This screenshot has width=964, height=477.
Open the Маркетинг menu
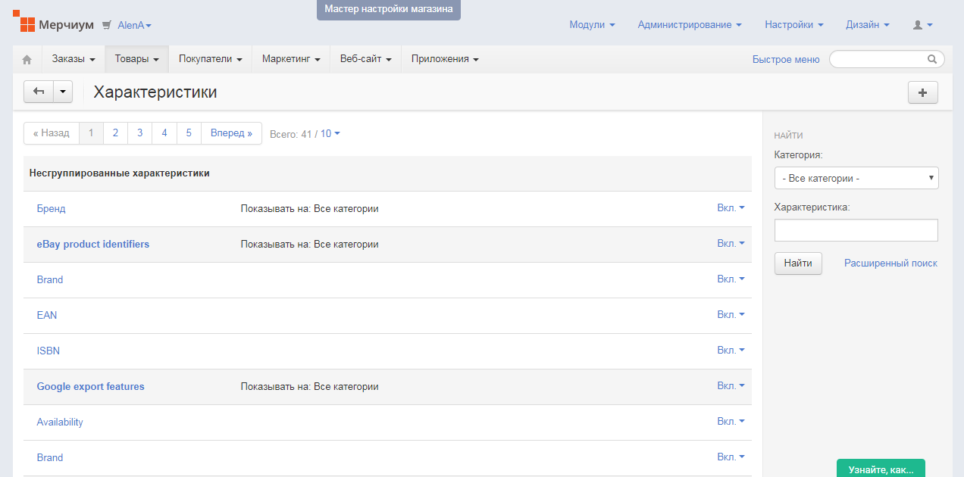tap(291, 59)
